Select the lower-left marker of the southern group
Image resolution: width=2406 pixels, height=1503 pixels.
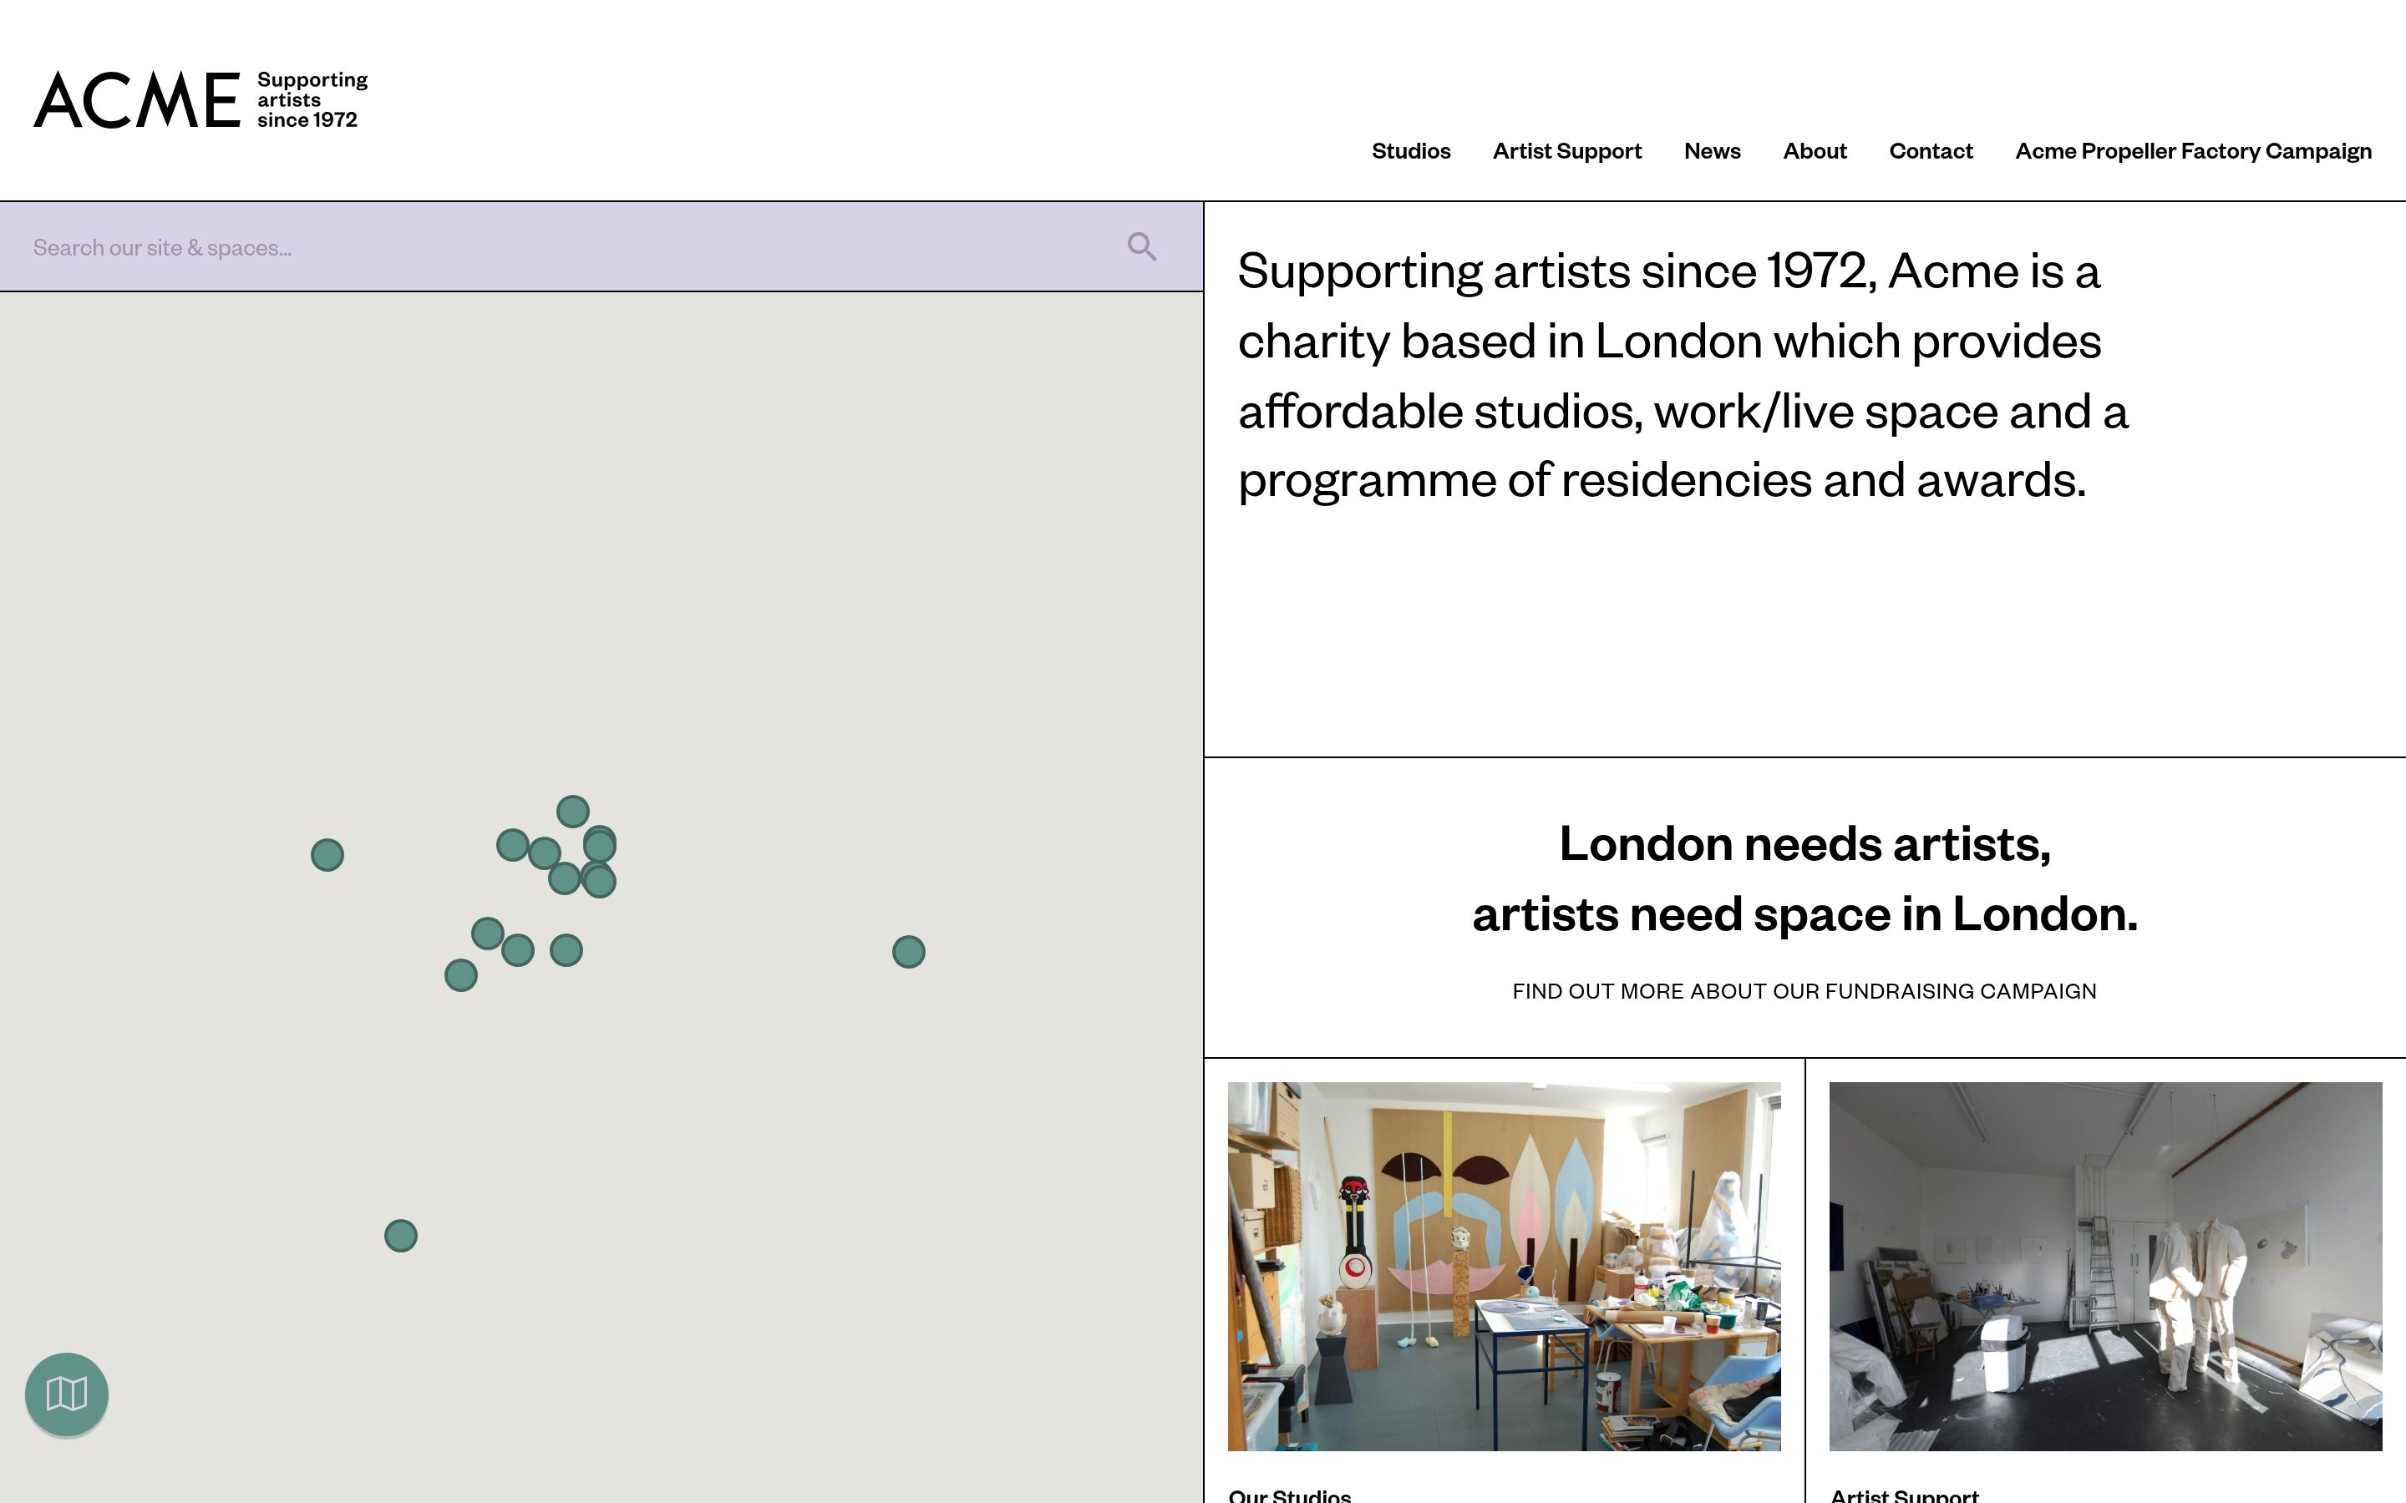click(x=460, y=975)
